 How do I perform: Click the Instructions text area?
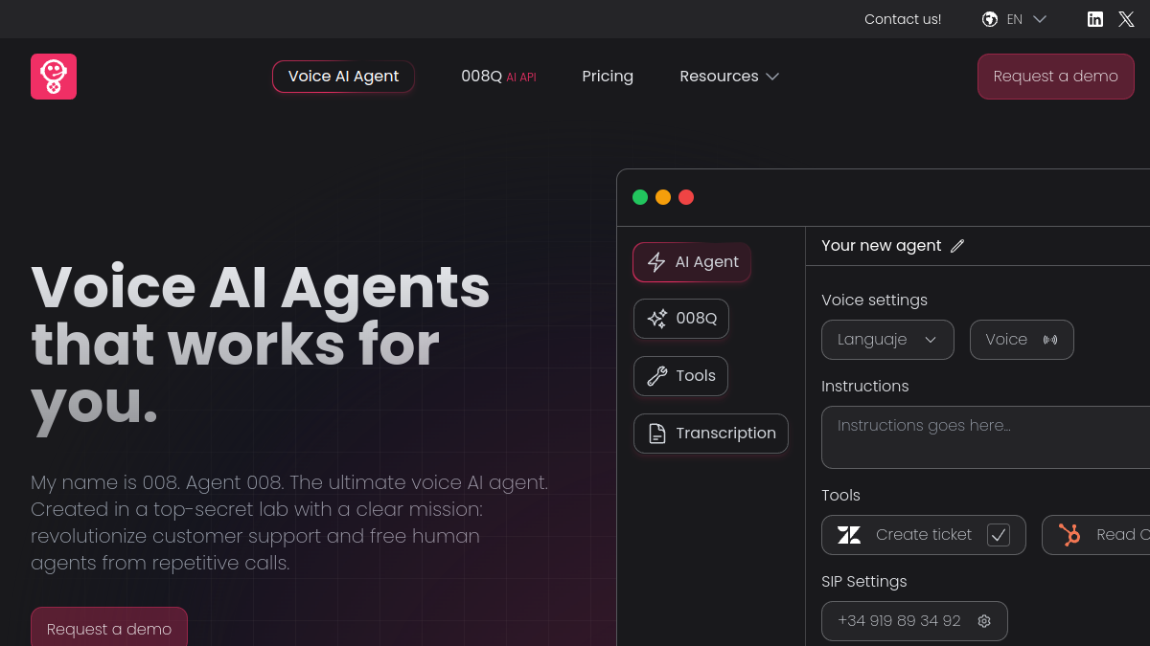(985, 437)
